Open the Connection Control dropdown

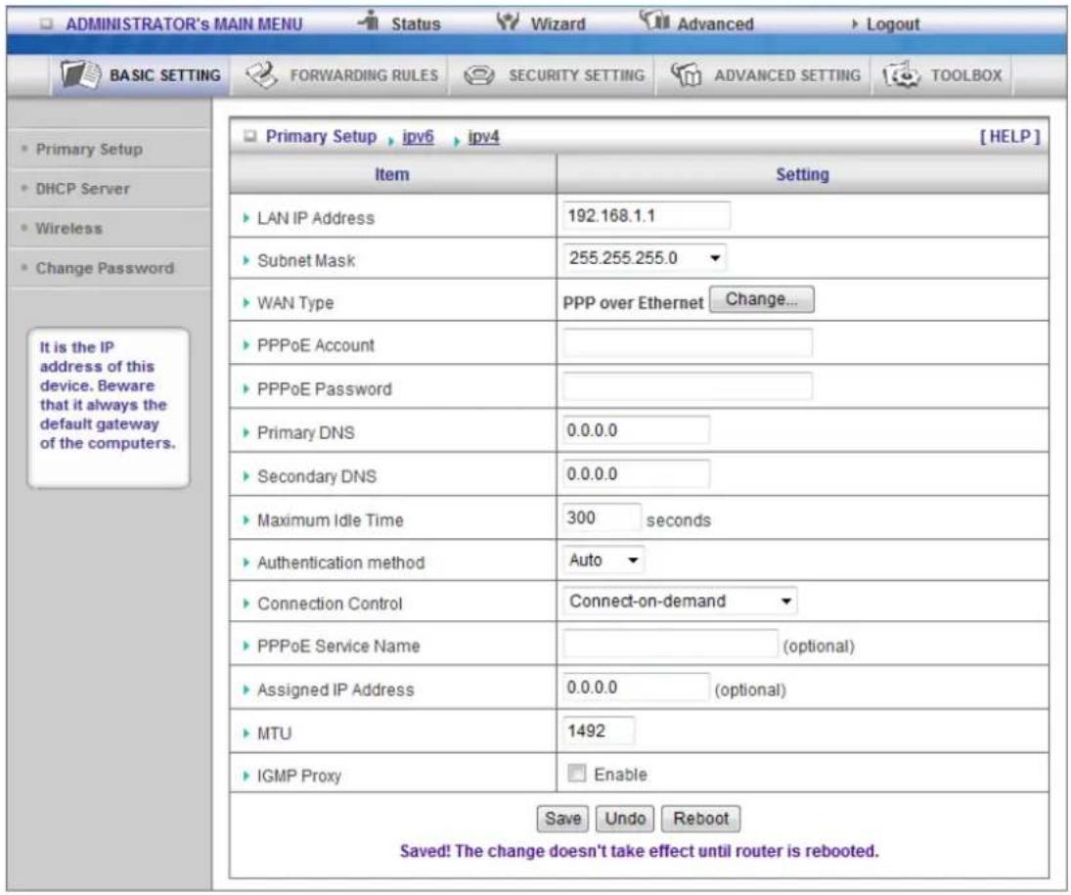click(680, 601)
